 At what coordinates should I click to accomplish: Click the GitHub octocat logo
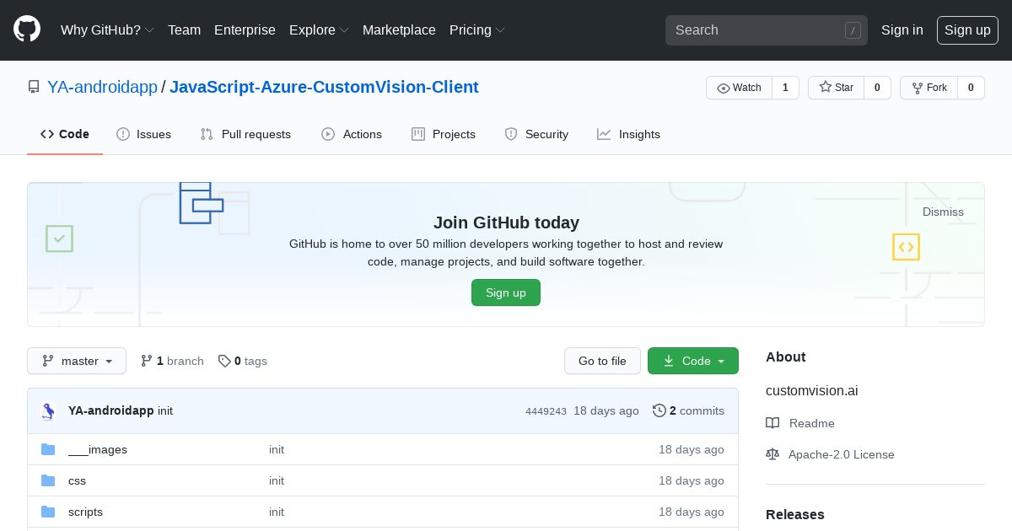point(27,29)
